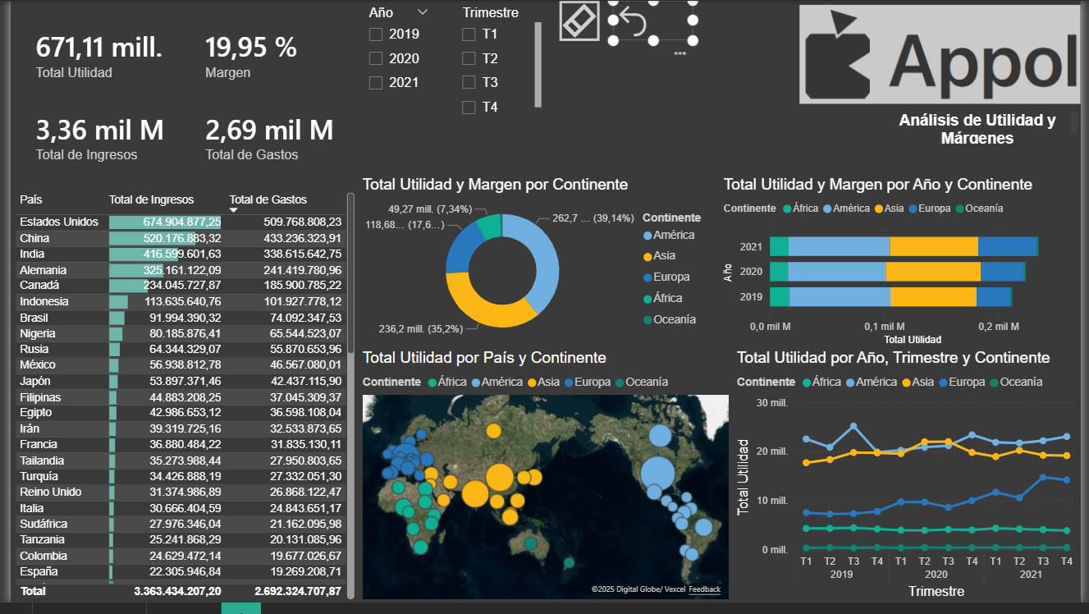
Task: Click the eraser clear-filters icon
Action: (x=579, y=21)
